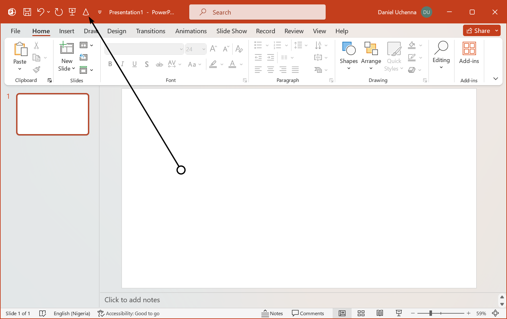Switch to Slide Sorter view
The width and height of the screenshot is (507, 319).
point(361,313)
